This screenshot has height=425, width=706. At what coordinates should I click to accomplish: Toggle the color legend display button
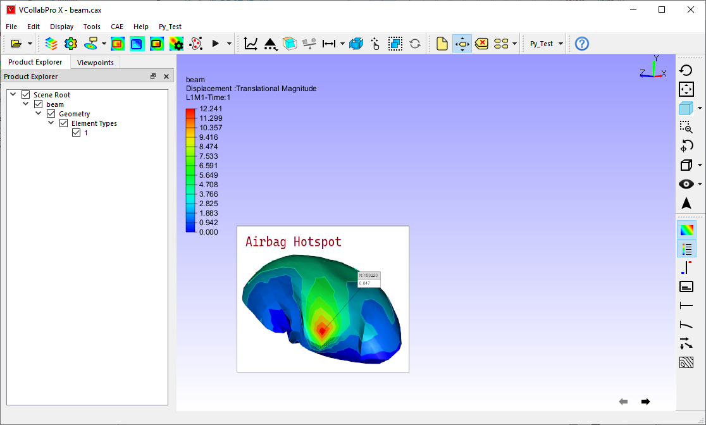click(686, 249)
